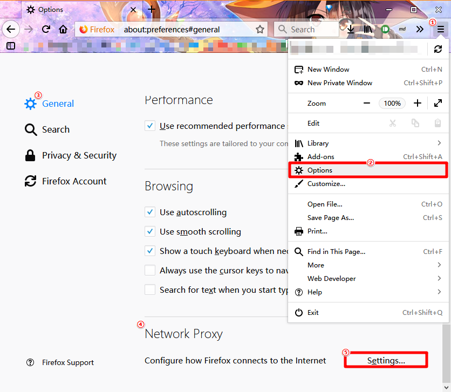
Task: Click the sync refresh icon in menu
Action: (x=438, y=49)
